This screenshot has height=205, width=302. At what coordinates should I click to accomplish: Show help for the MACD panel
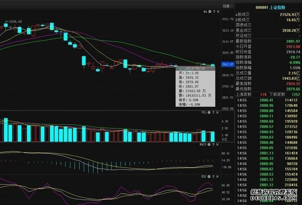pos(213,145)
